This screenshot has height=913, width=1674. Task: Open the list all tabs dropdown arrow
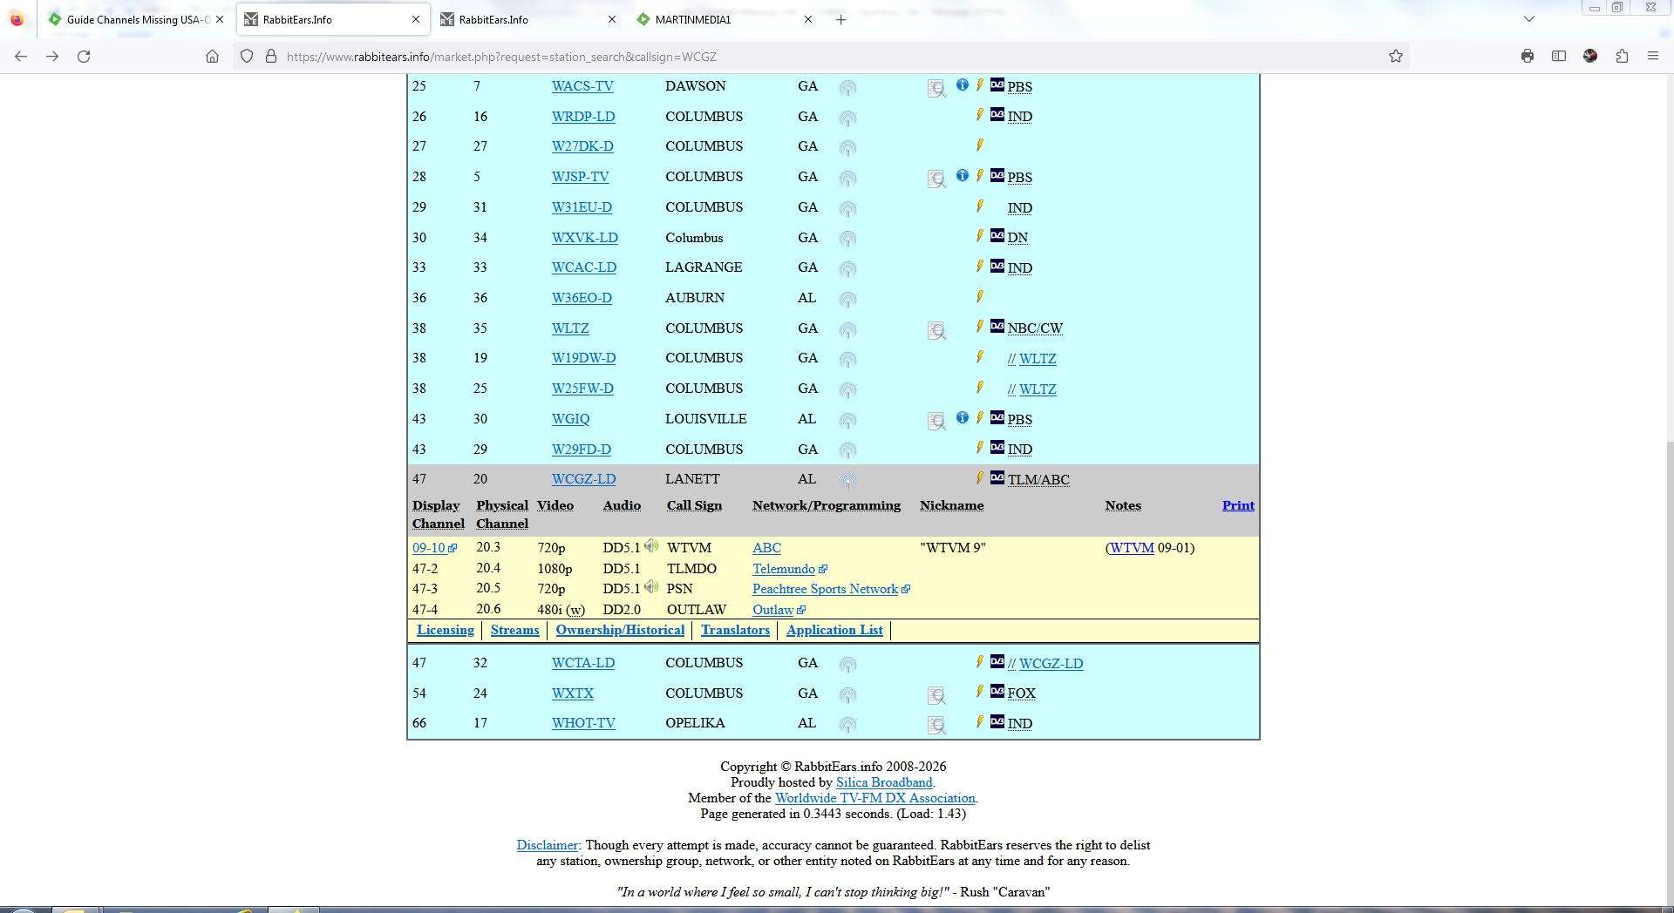(1528, 19)
